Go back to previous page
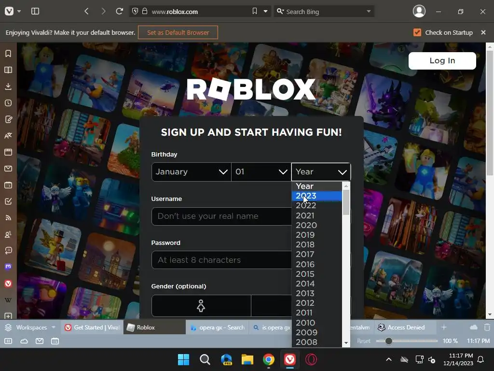The width and height of the screenshot is (494, 371). 87,12
